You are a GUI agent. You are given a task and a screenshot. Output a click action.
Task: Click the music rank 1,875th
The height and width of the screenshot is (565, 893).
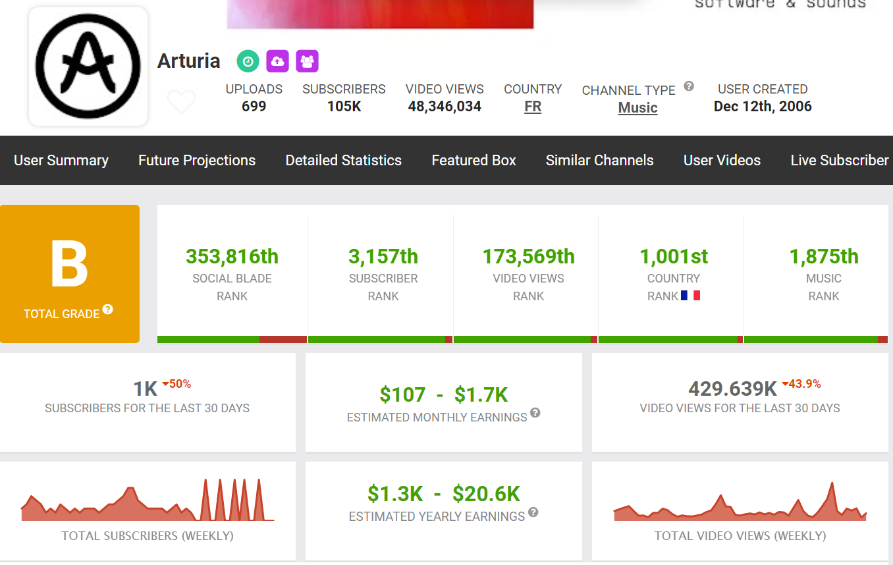[x=824, y=256]
